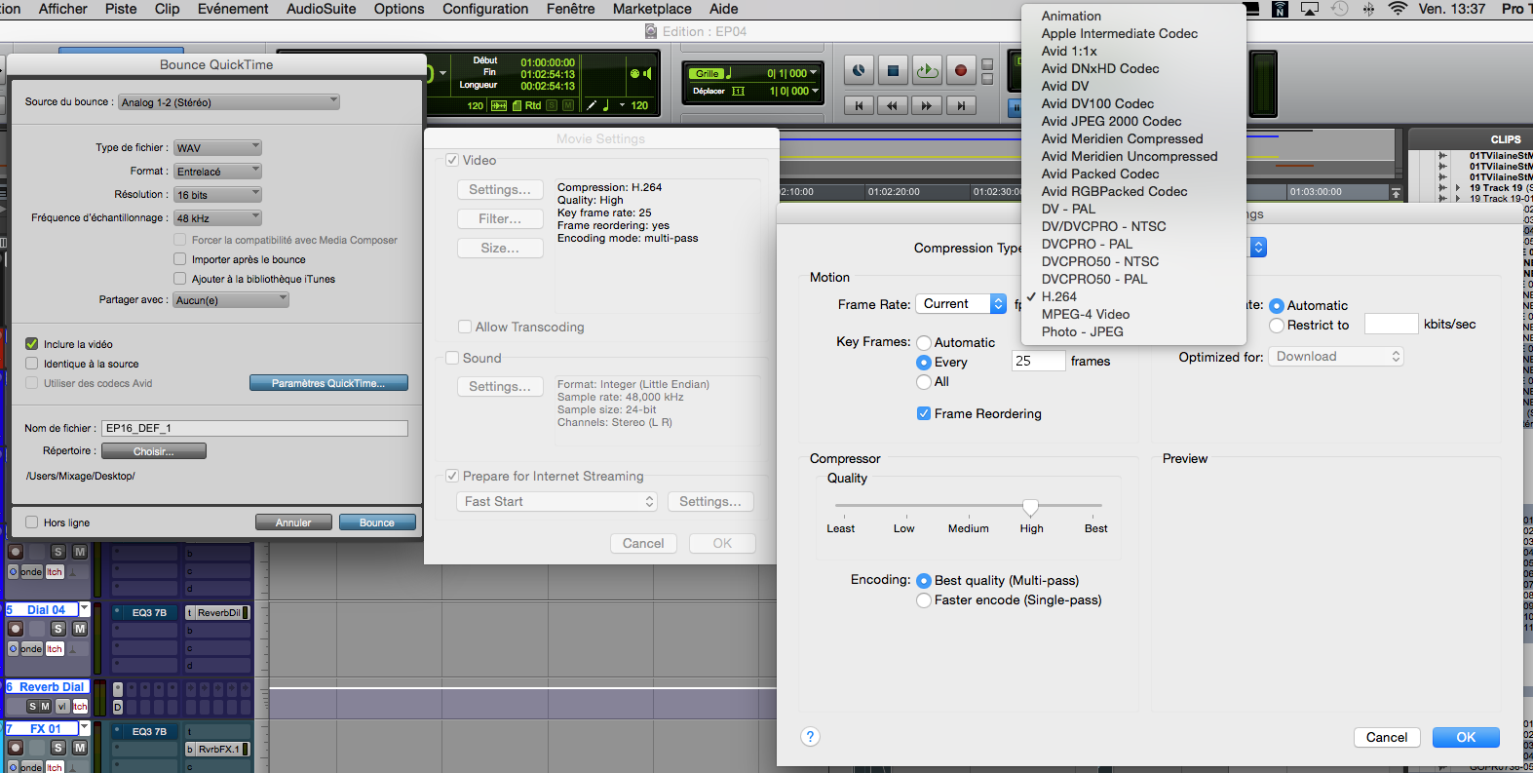Click the green loop Play transport button
1533x773 pixels.
(927, 70)
